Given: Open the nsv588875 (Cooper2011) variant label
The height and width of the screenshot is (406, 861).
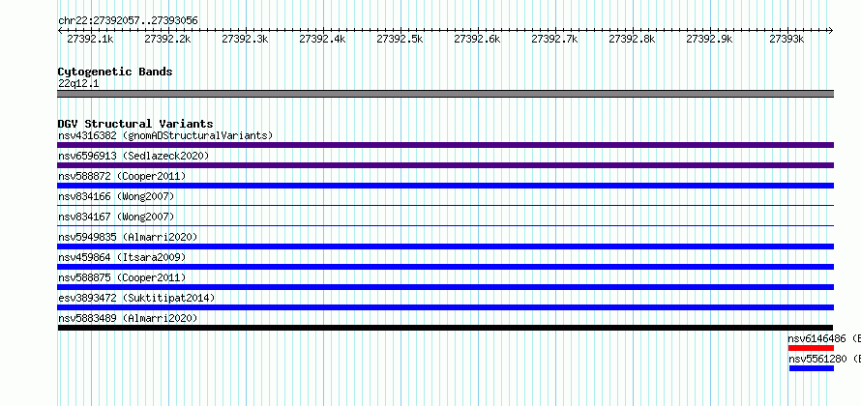Looking at the screenshot, I should coord(122,277).
